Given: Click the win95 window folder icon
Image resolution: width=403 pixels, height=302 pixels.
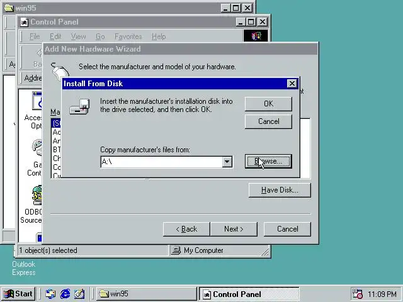Looking at the screenshot, I should pyautogui.click(x=9, y=8).
